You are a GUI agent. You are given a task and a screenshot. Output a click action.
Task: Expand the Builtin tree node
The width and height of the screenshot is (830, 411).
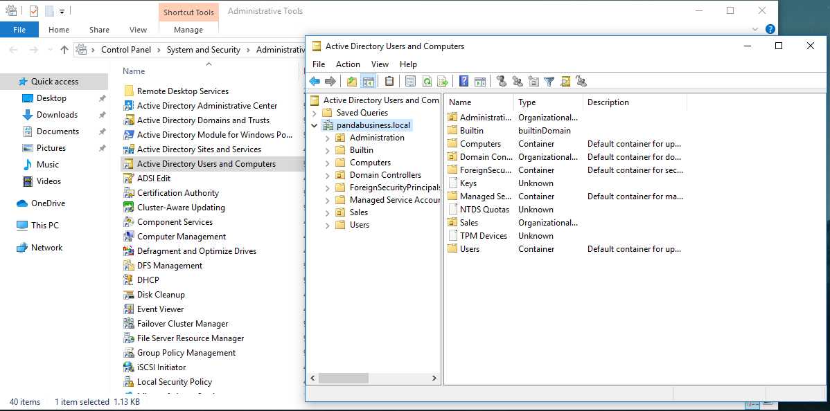click(327, 150)
